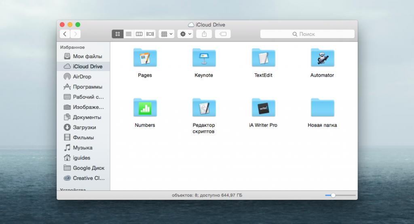
Task: Minimize the Finder window
Action: coord(70,25)
